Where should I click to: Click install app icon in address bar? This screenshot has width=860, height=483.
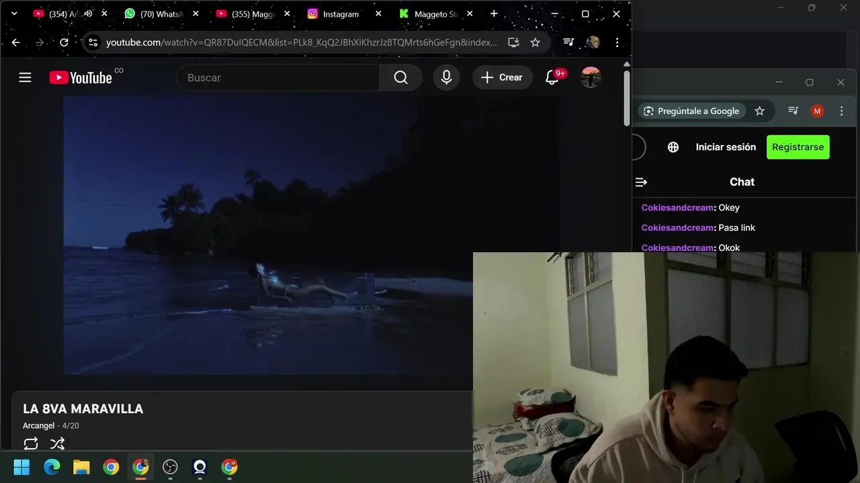tap(514, 42)
